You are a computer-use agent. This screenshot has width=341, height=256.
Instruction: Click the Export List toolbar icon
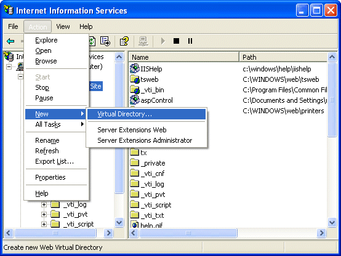click(x=105, y=41)
